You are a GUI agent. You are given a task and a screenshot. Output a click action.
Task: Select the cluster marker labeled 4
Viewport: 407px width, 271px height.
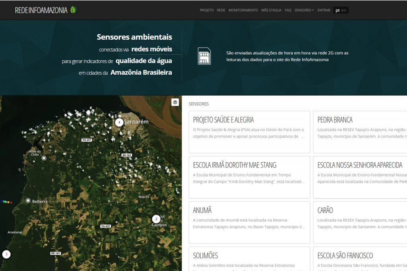tap(119, 122)
